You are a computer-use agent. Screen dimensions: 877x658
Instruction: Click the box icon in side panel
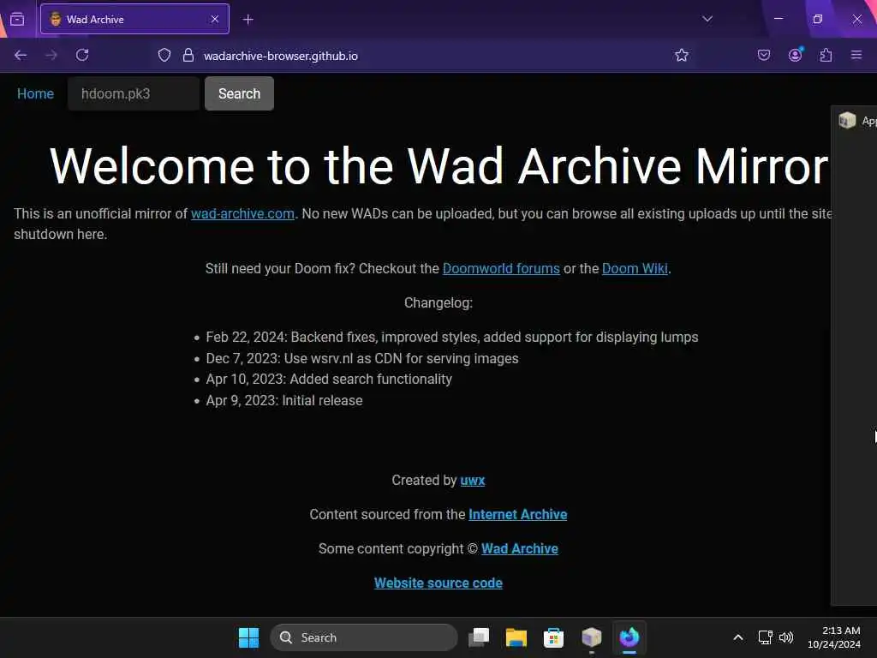(847, 120)
